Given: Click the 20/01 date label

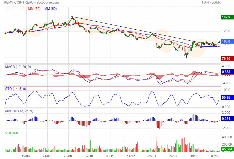Looking at the screenshot, I should 152,156.
